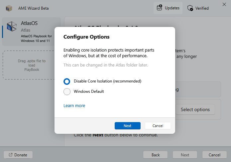Viewport: 231px width, 162px height.
Task: Click the Select options button
Action: point(195,109)
